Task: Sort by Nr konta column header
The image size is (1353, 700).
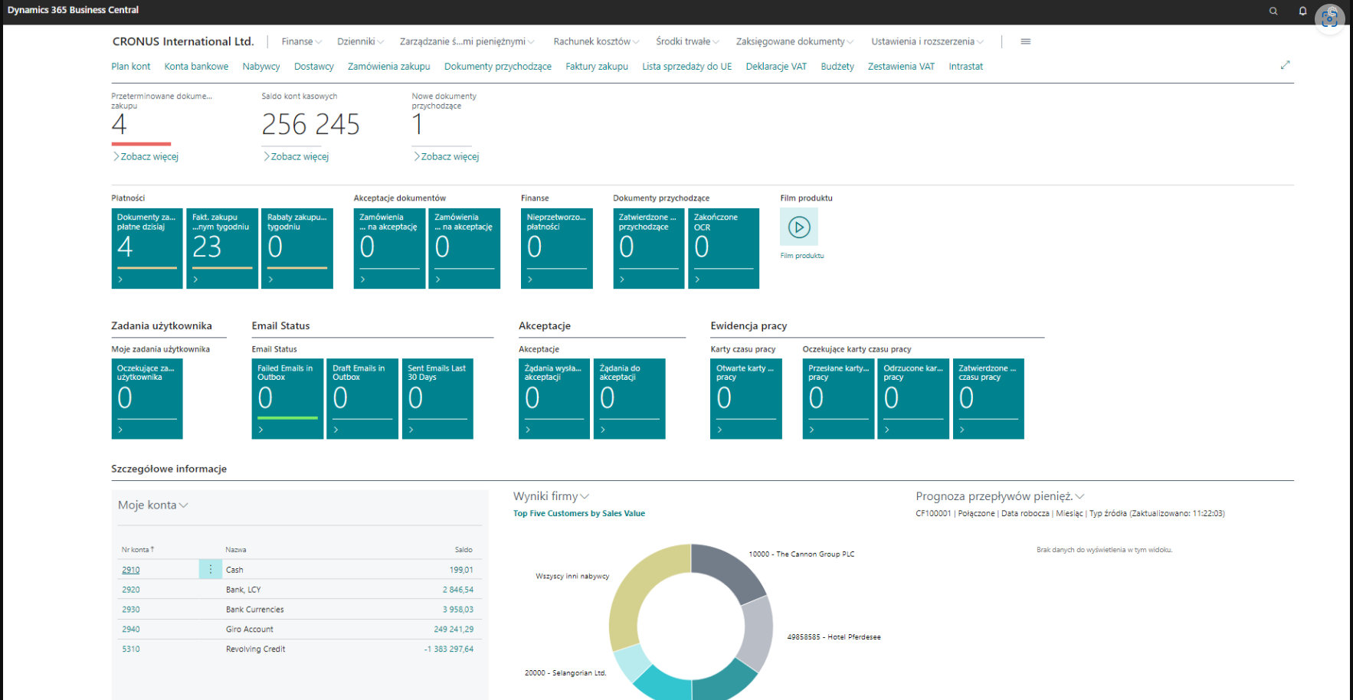Action: (138, 550)
